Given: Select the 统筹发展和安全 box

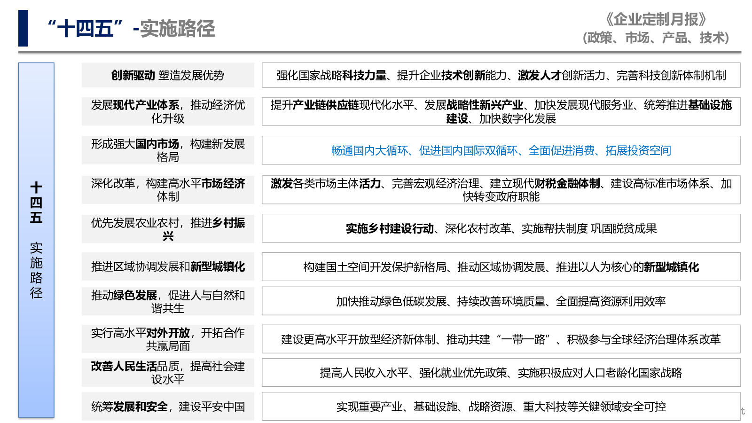Looking at the screenshot, I should pos(168,407).
